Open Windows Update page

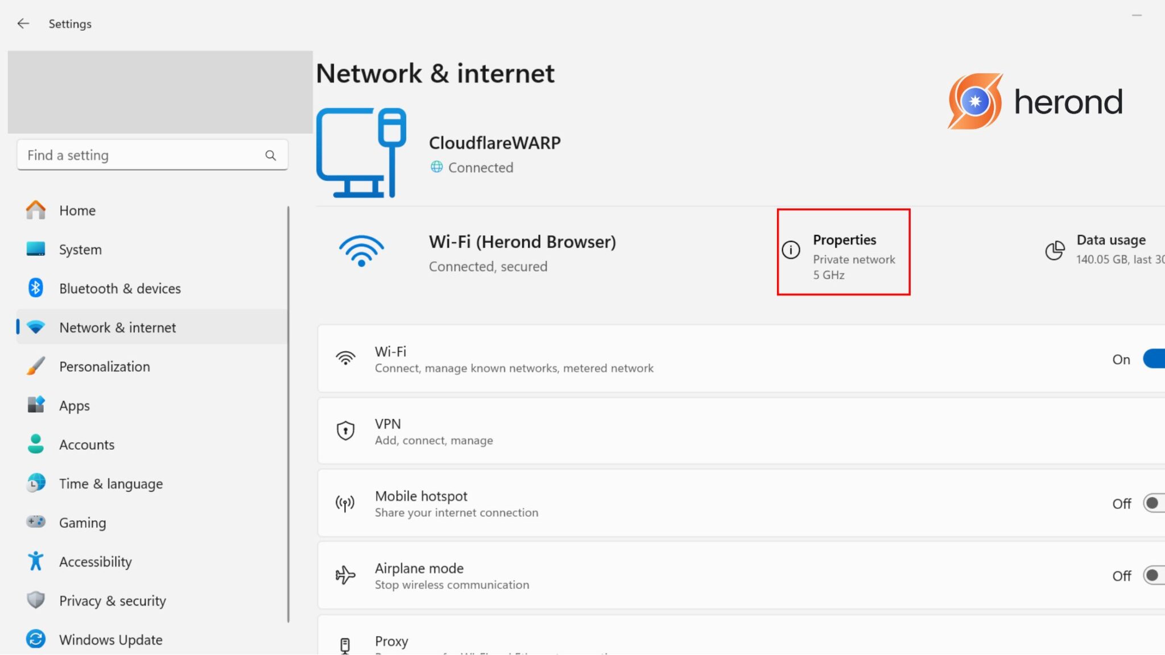pyautogui.click(x=110, y=640)
